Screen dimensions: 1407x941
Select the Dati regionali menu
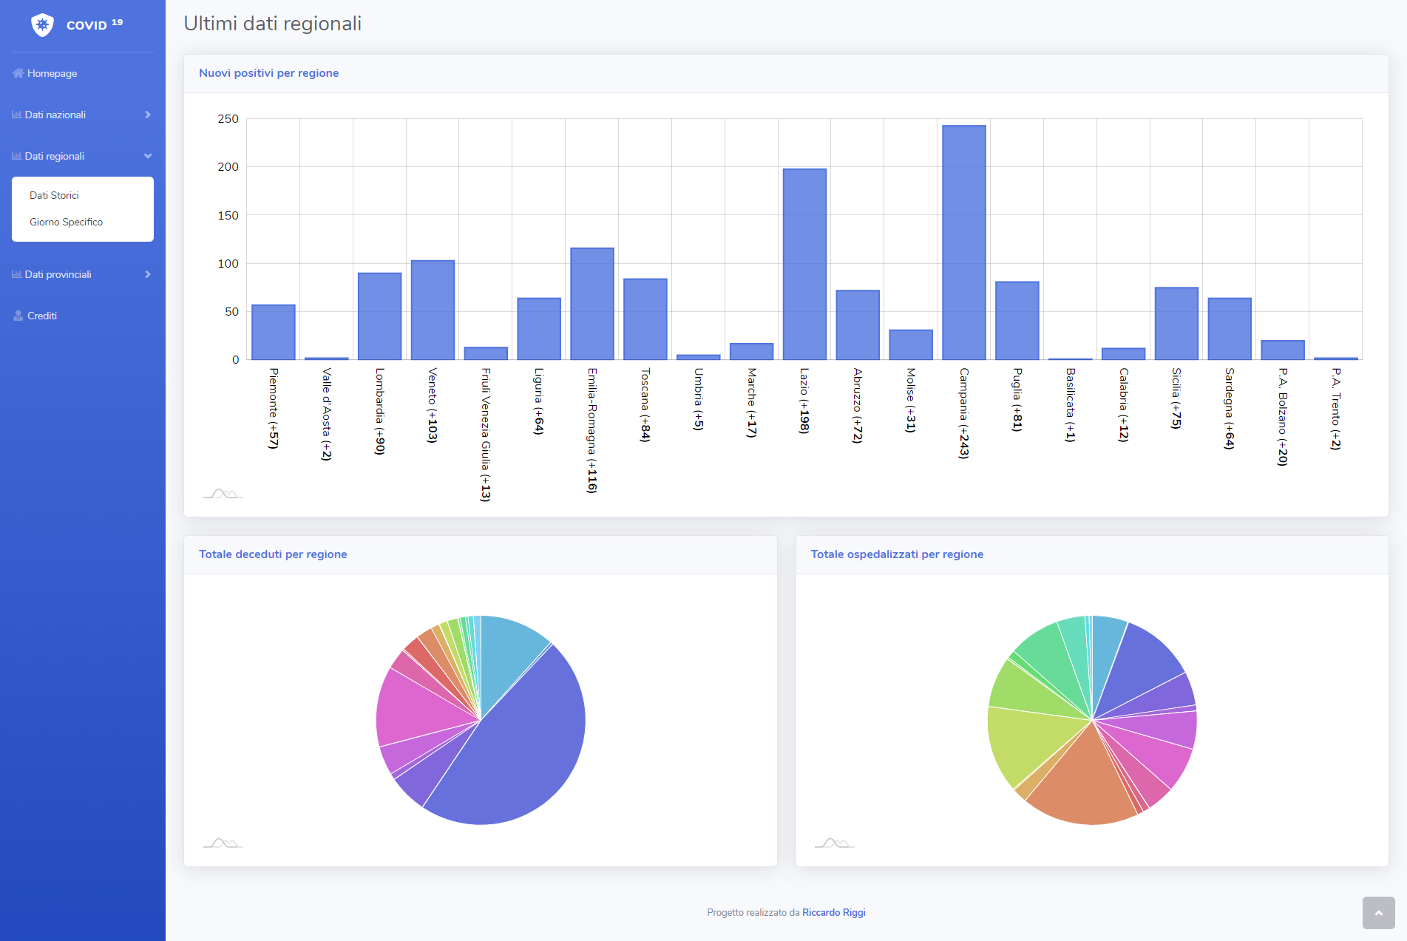83,156
